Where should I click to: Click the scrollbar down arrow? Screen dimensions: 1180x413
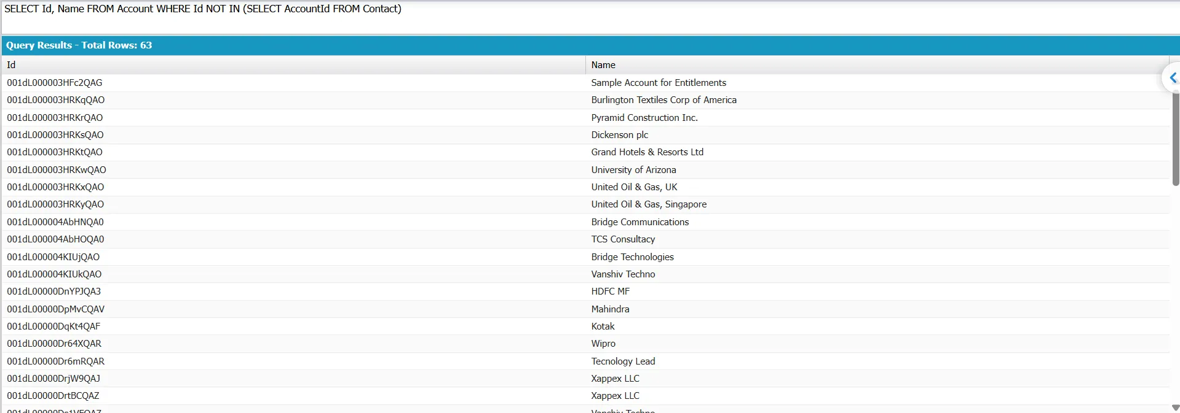coord(1176,407)
